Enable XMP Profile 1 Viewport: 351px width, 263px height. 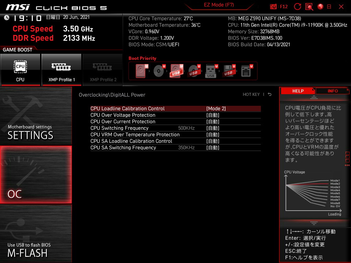point(61,70)
